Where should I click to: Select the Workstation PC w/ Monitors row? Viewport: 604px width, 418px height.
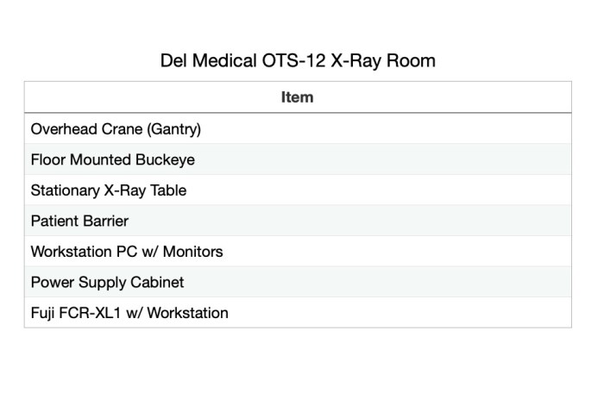tap(298, 252)
